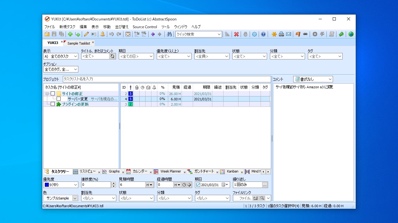
Task: Open preferences with the blue gear icon
Action: (x=254, y=34)
